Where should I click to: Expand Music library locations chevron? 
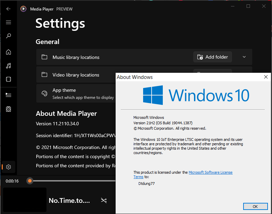[x=244, y=57]
